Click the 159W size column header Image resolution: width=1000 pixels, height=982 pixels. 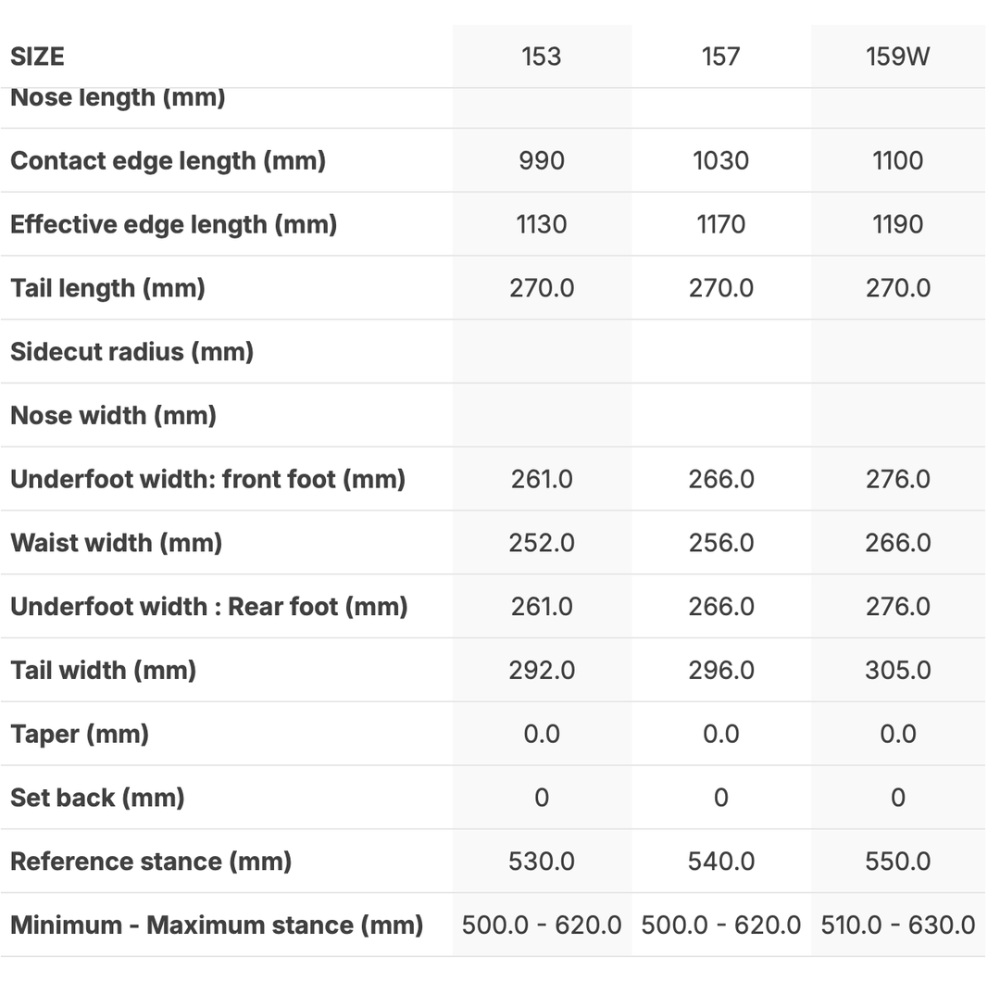tap(897, 57)
